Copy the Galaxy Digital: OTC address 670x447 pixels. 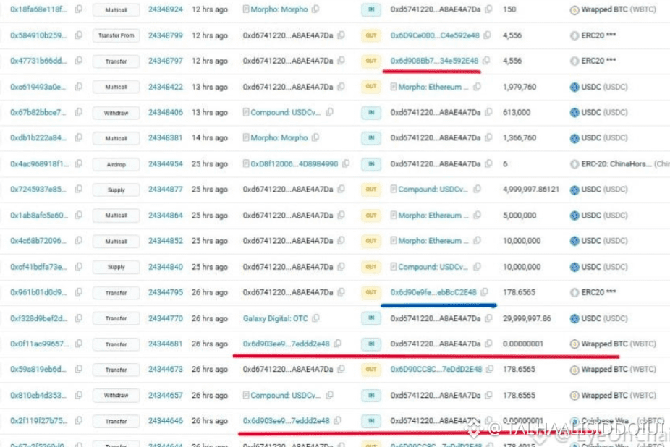(x=315, y=318)
